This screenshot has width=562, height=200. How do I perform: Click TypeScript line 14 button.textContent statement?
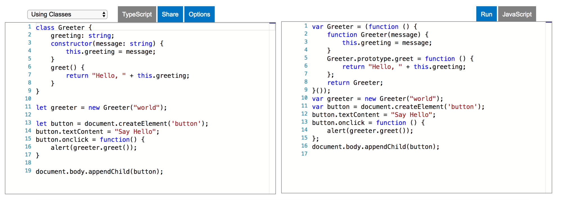(98, 132)
